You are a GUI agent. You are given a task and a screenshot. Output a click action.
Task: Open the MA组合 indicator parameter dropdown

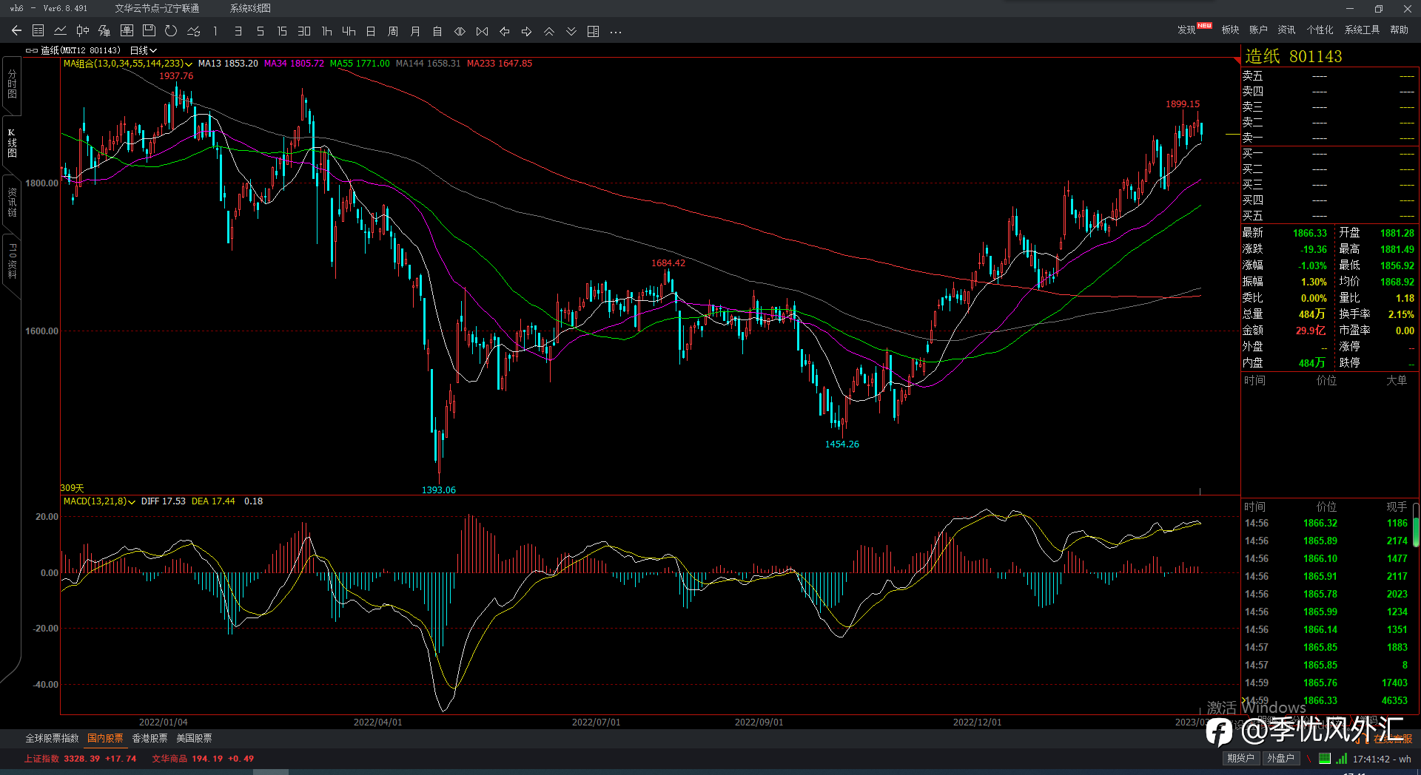189,64
